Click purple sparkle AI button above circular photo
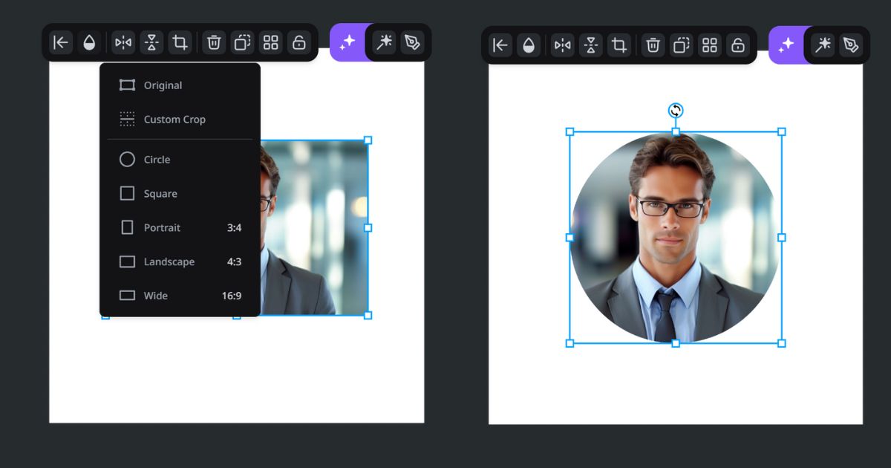This screenshot has height=468, width=891. [786, 45]
